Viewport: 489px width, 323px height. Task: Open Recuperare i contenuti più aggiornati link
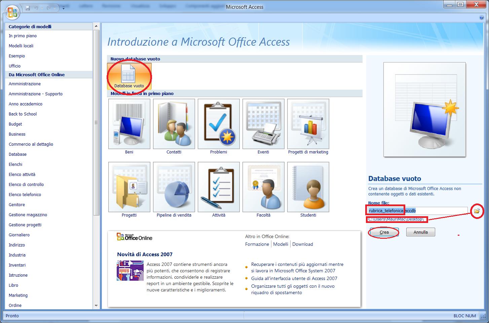coord(297,268)
